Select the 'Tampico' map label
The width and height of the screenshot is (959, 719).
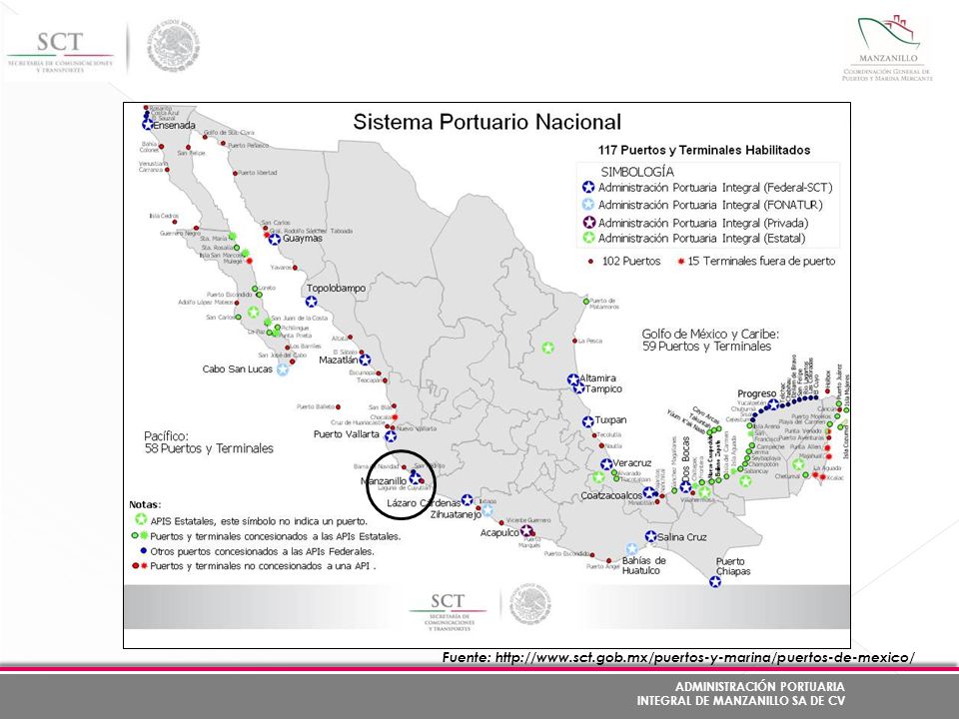click(603, 388)
